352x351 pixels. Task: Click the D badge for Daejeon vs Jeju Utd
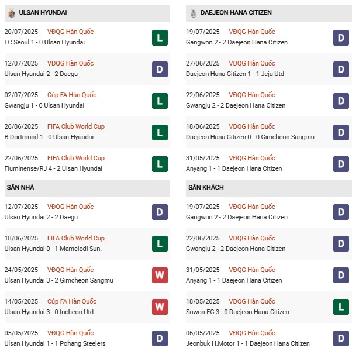(x=341, y=70)
